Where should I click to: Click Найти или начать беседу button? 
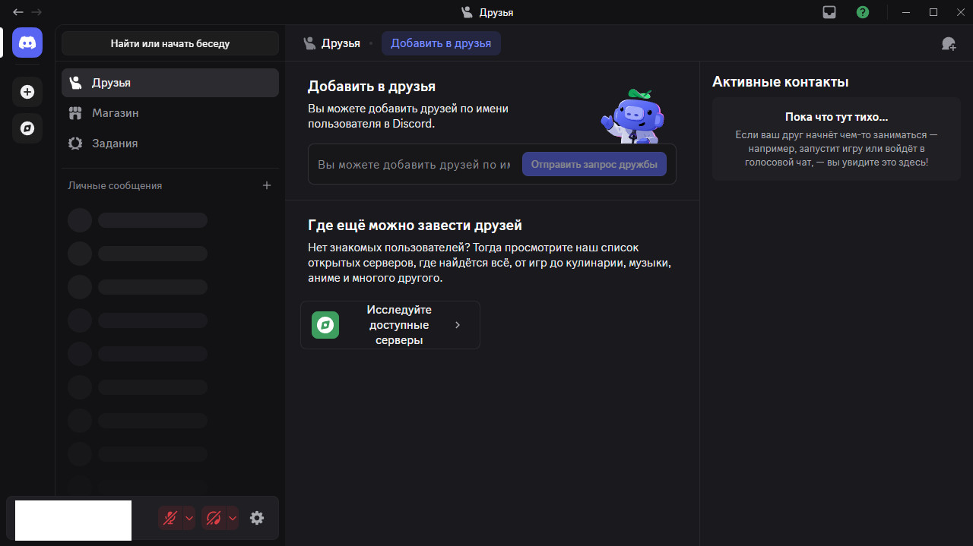pos(170,43)
